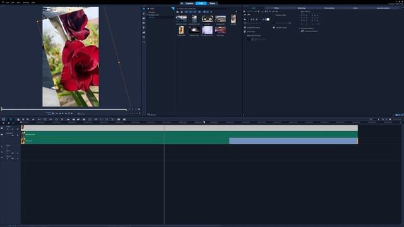Select the blue clip on overlay track
Screen dimensions: 404x227
click(x=294, y=141)
